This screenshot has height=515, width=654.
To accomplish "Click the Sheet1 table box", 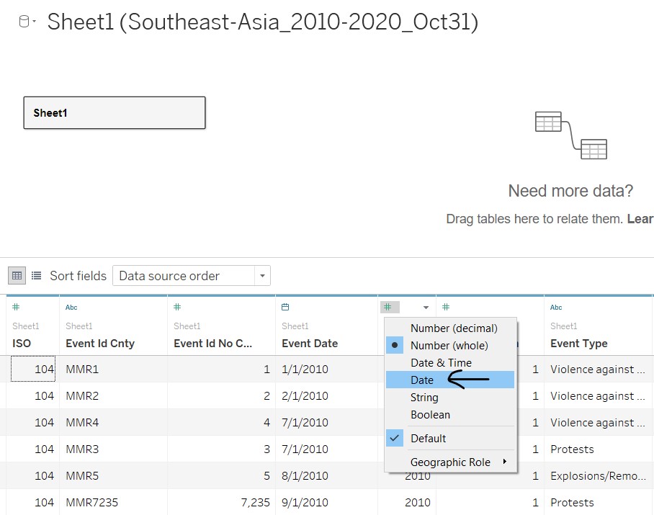I will pos(115,113).
